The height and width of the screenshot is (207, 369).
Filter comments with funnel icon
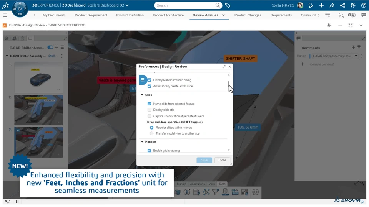(x=359, y=48)
